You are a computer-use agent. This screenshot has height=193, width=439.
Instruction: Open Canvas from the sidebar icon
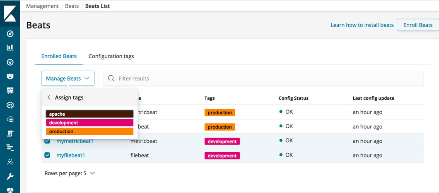tap(10, 91)
